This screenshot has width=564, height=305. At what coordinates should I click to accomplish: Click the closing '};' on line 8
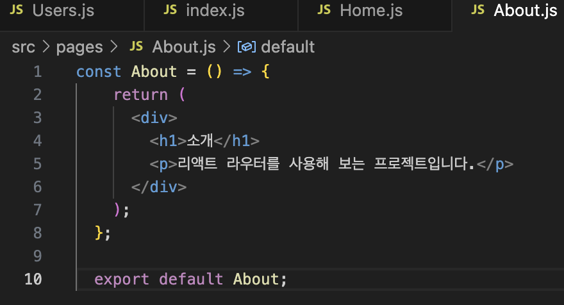[x=103, y=233]
